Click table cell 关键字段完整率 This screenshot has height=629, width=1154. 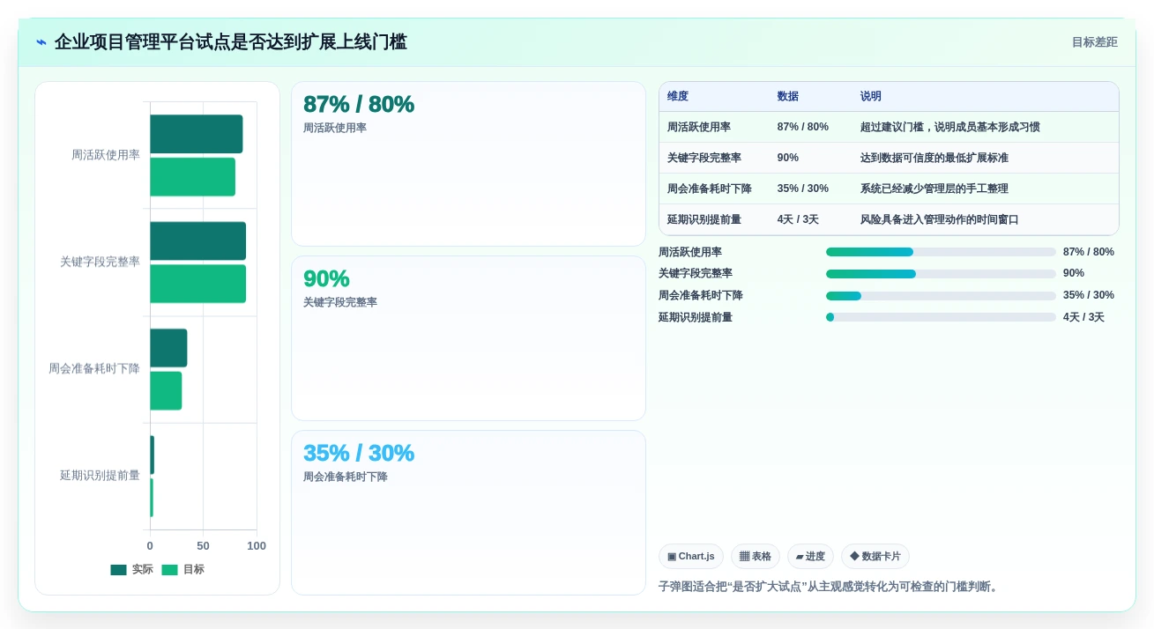pos(704,158)
